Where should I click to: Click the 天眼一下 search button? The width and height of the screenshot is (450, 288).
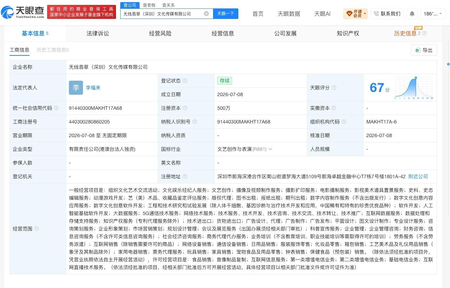tap(226, 14)
